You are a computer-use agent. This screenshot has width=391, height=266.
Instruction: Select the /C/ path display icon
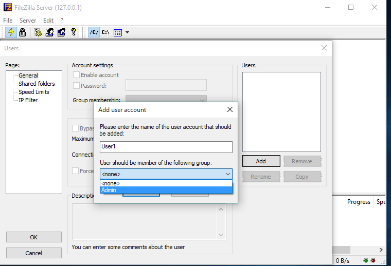coord(94,32)
